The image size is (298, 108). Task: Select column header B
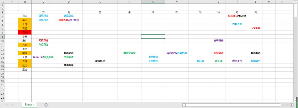pos(25,2)
